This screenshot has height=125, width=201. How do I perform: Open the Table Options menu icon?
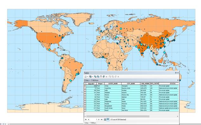85,77
